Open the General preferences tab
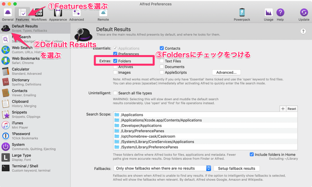Image resolution: width=312 pixels, height=187 pixels. click(7, 15)
